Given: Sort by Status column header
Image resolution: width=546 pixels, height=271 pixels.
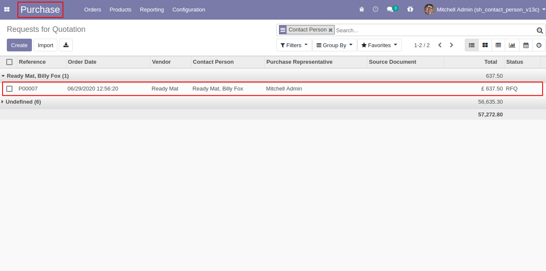Looking at the screenshot, I should [x=523, y=62].
